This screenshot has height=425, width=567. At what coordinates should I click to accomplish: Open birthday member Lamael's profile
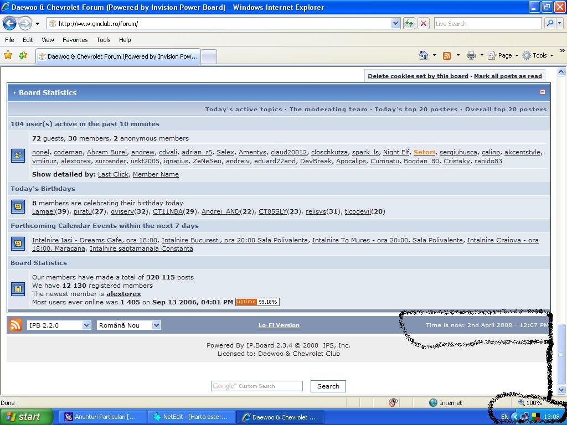click(x=43, y=211)
